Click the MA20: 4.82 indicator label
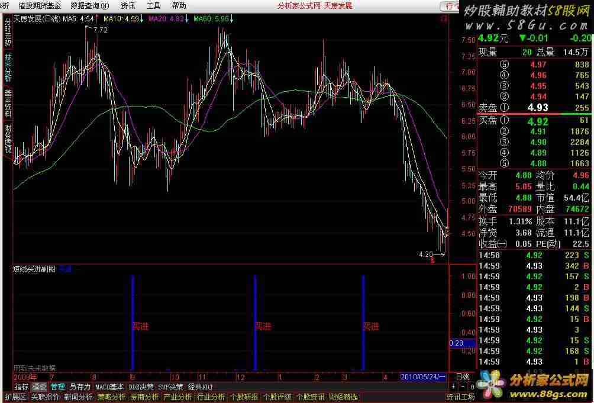This screenshot has width=594, height=403. pos(166,18)
